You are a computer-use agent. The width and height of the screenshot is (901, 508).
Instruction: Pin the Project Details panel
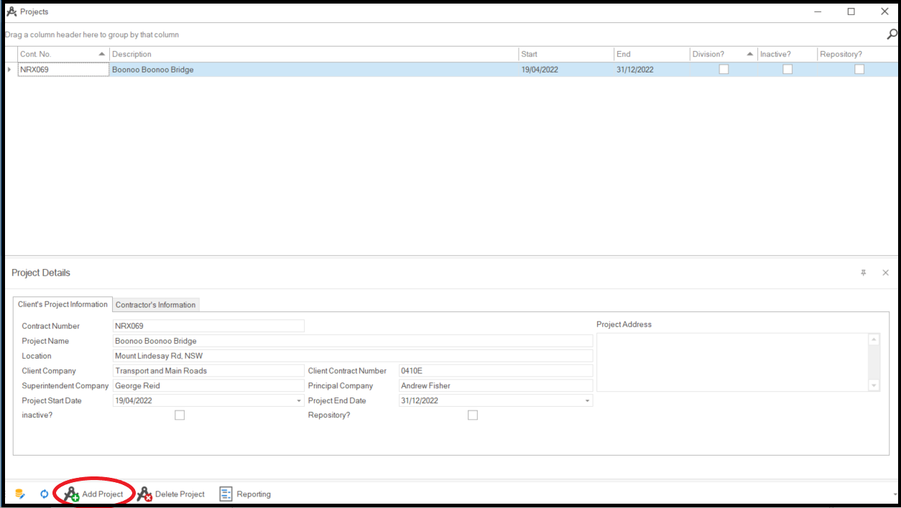[x=864, y=273]
